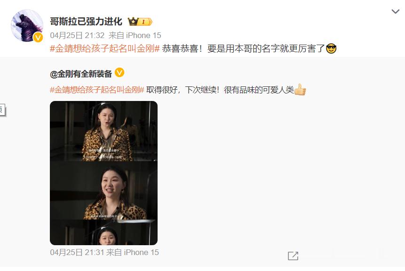
Task: Click the thumbs-up emoji in reposted text
Action: (x=300, y=90)
